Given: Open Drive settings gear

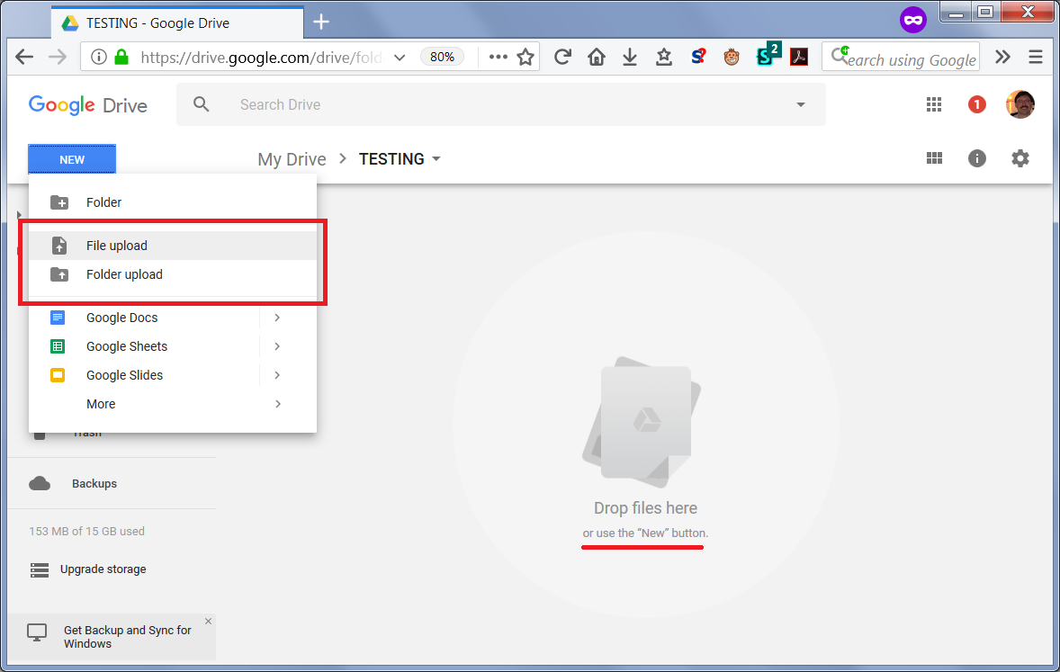Looking at the screenshot, I should tap(1020, 158).
